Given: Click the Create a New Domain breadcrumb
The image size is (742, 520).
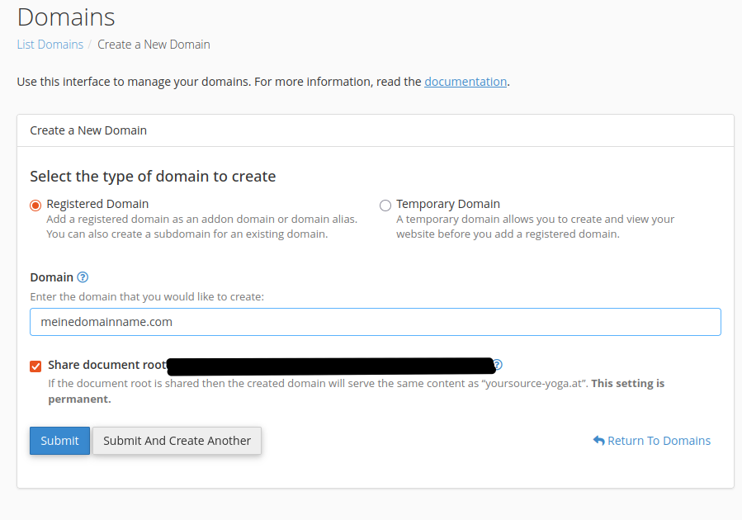Looking at the screenshot, I should [x=154, y=45].
